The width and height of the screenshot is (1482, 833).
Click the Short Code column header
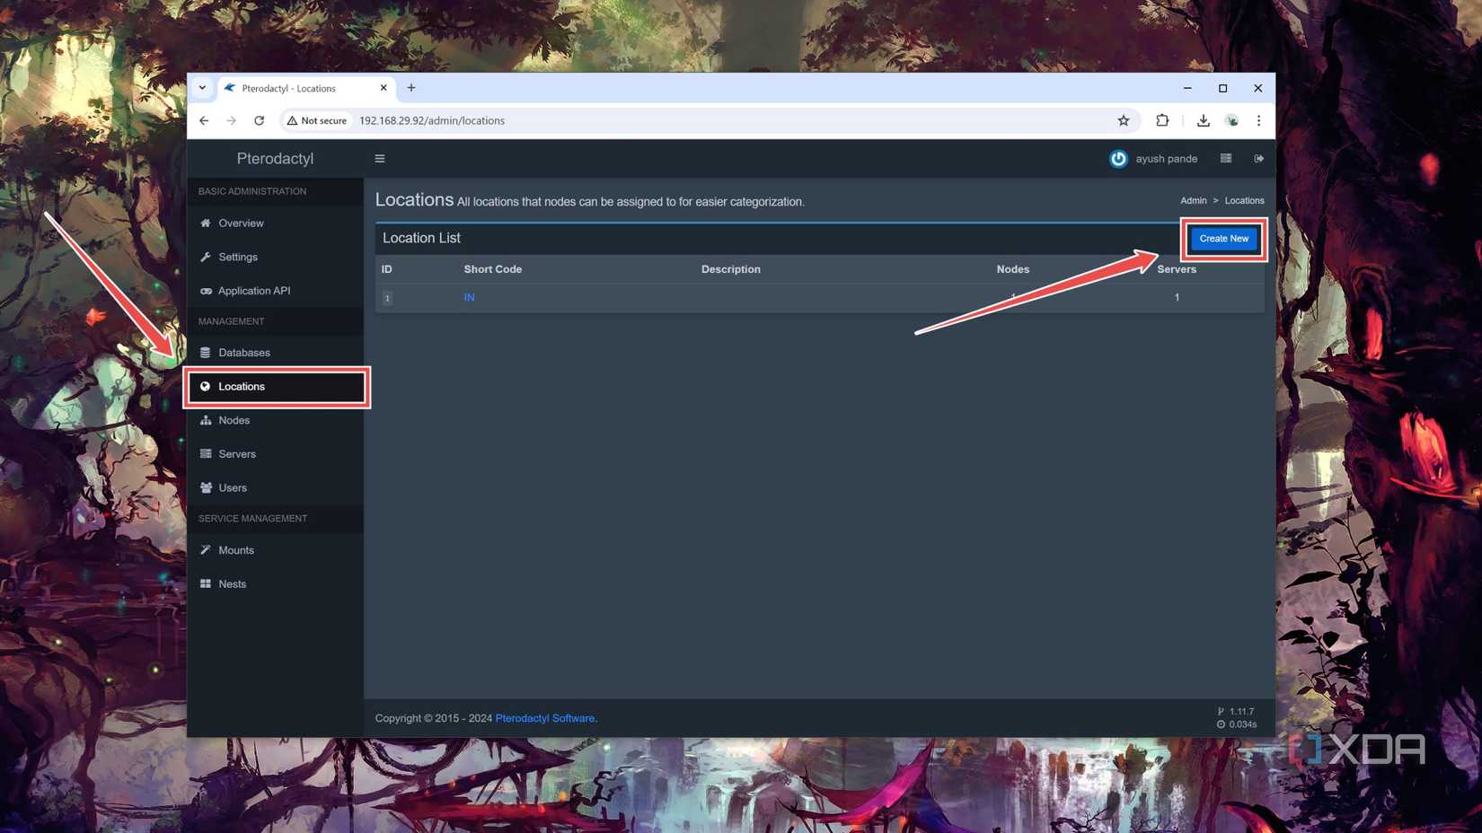492,269
